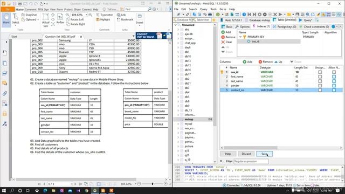Click the favorites star beside Table filter

[213, 20]
